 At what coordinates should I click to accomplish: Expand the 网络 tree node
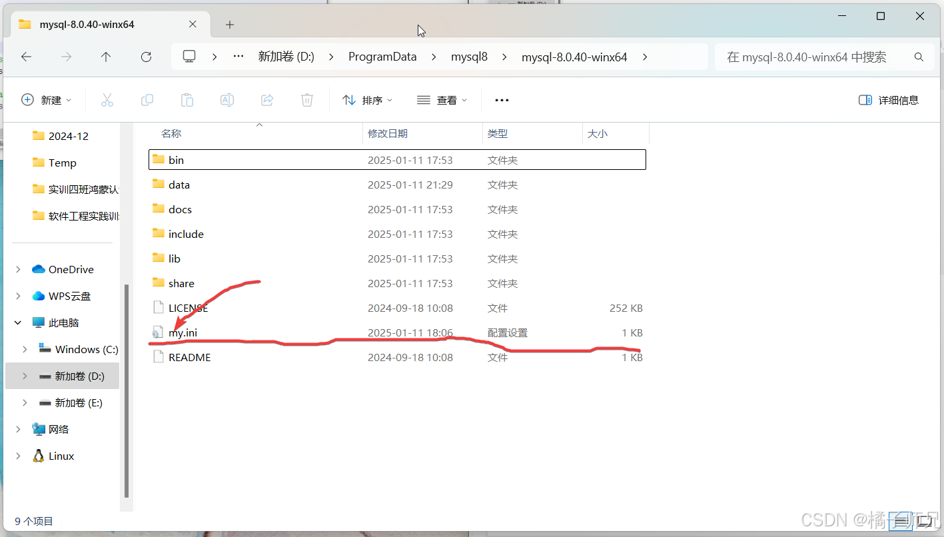click(19, 429)
